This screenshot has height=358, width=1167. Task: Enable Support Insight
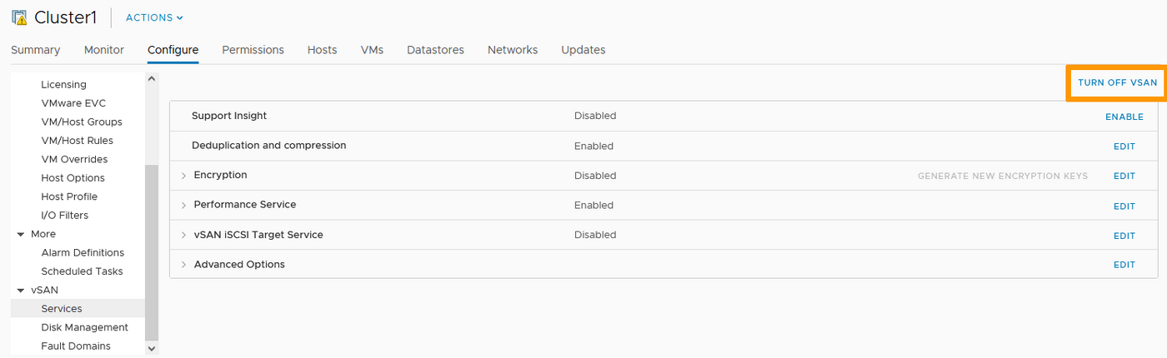pos(1124,117)
